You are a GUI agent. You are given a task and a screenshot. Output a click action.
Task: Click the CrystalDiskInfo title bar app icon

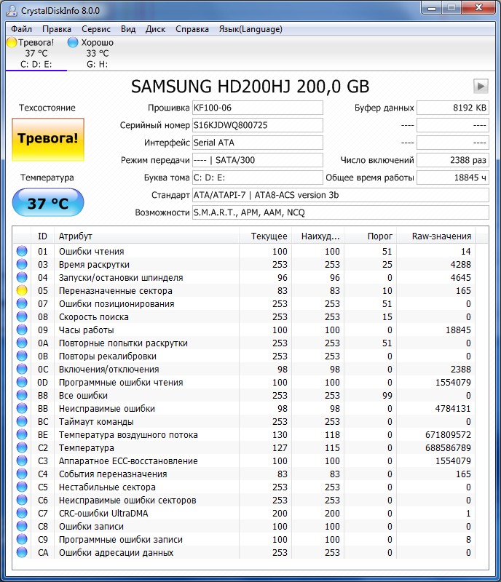click(x=12, y=10)
